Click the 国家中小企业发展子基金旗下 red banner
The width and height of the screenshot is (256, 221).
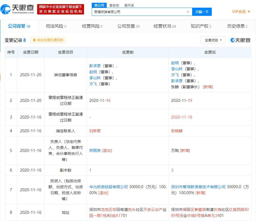pyautogui.click(x=61, y=9)
